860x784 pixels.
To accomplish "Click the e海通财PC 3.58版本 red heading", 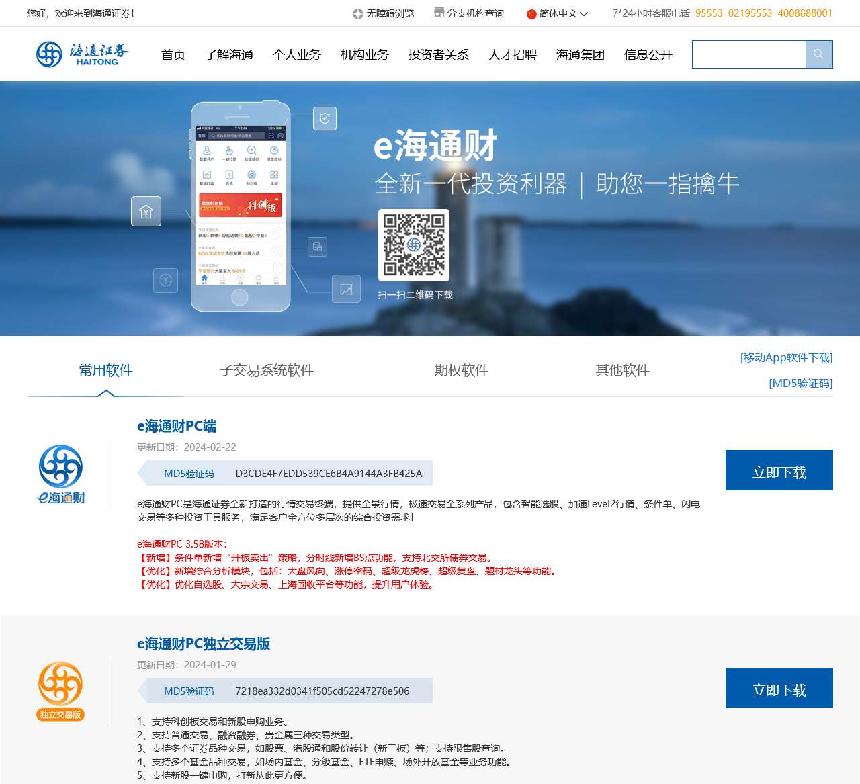I will 182,544.
